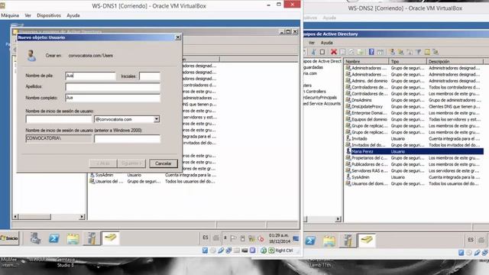Open the Ayuda menu in WS-DNS1 VirtualBox
The image size is (489, 275).
pyautogui.click(x=73, y=15)
